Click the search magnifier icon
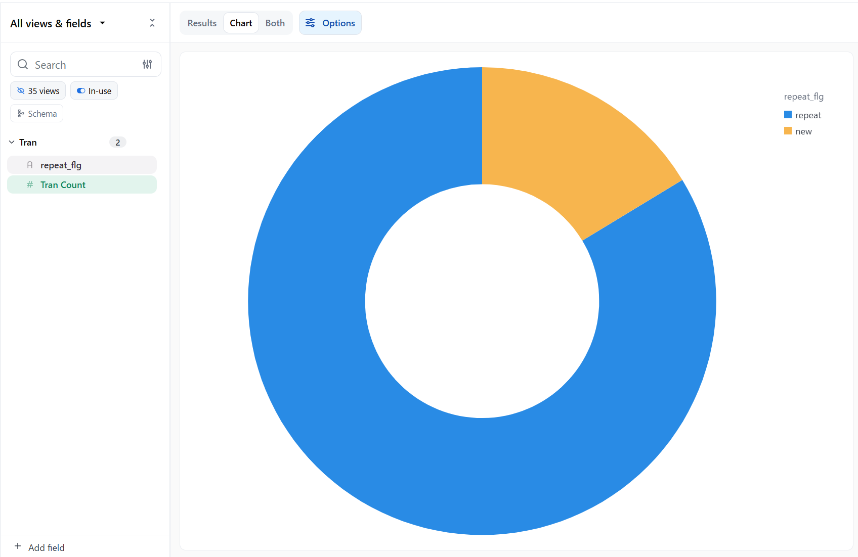The image size is (858, 557). (x=23, y=65)
